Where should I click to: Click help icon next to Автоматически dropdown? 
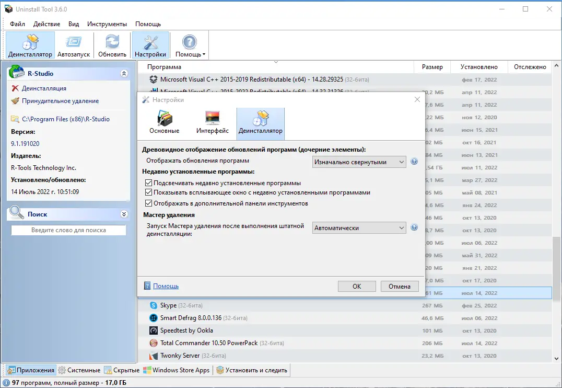pos(414,227)
